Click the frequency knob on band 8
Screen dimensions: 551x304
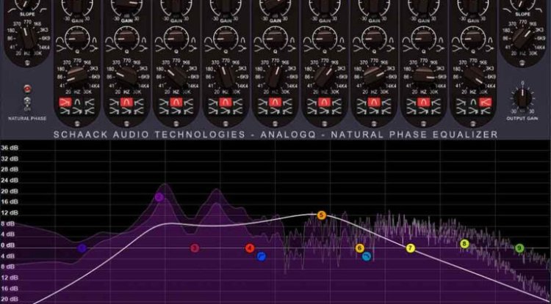point(423,76)
